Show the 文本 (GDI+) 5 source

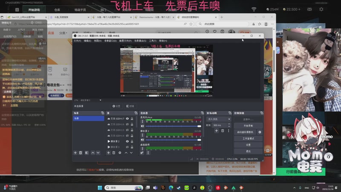pyautogui.click(x=127, y=130)
